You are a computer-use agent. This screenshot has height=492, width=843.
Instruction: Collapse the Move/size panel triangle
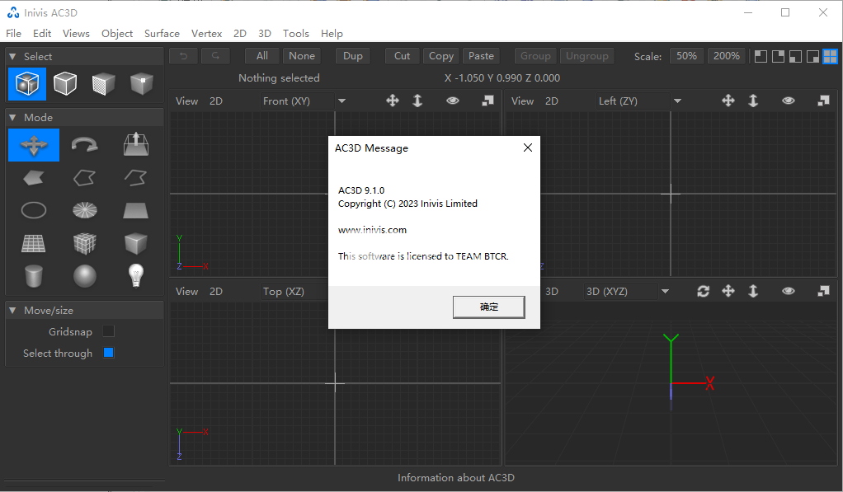tap(12, 311)
